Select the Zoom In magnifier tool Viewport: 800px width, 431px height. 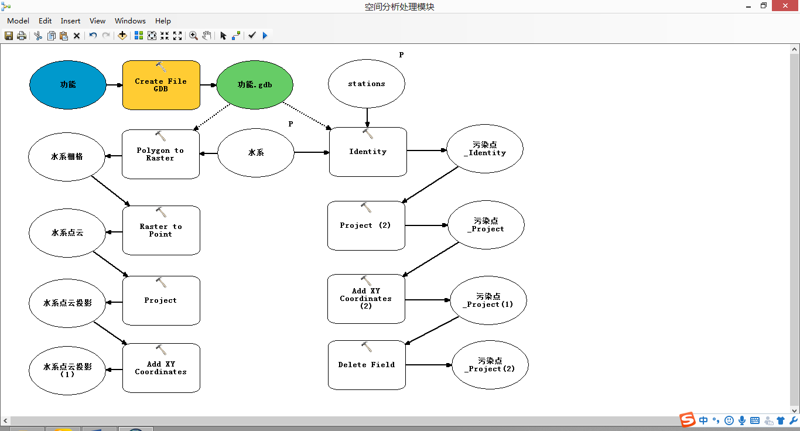(x=193, y=36)
